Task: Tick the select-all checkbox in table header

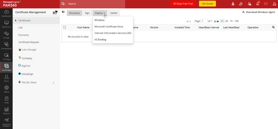Action: [x=65, y=27]
